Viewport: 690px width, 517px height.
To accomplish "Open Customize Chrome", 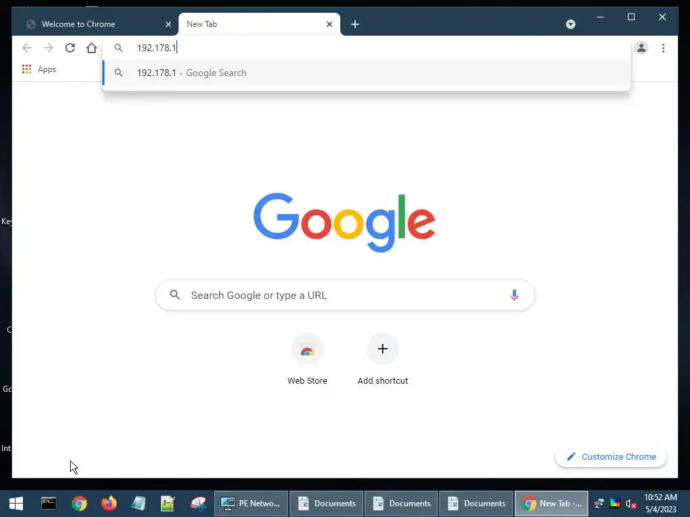I will point(610,457).
